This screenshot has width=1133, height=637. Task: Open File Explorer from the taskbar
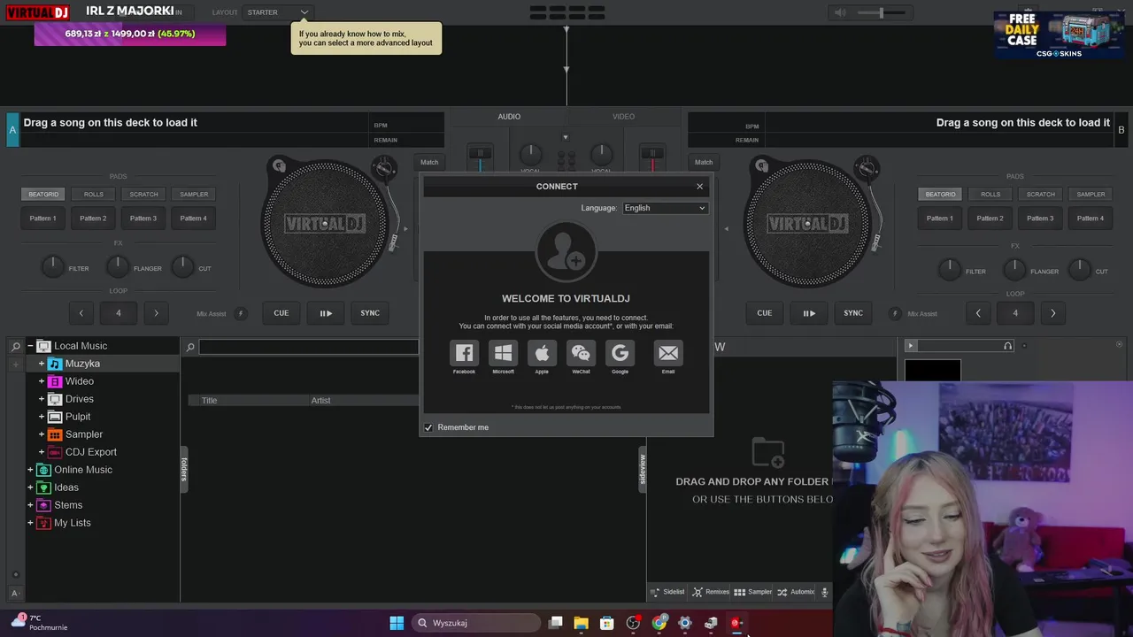tap(581, 623)
